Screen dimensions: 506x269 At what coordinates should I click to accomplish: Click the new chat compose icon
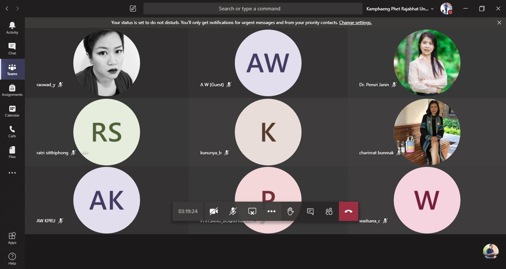click(133, 9)
